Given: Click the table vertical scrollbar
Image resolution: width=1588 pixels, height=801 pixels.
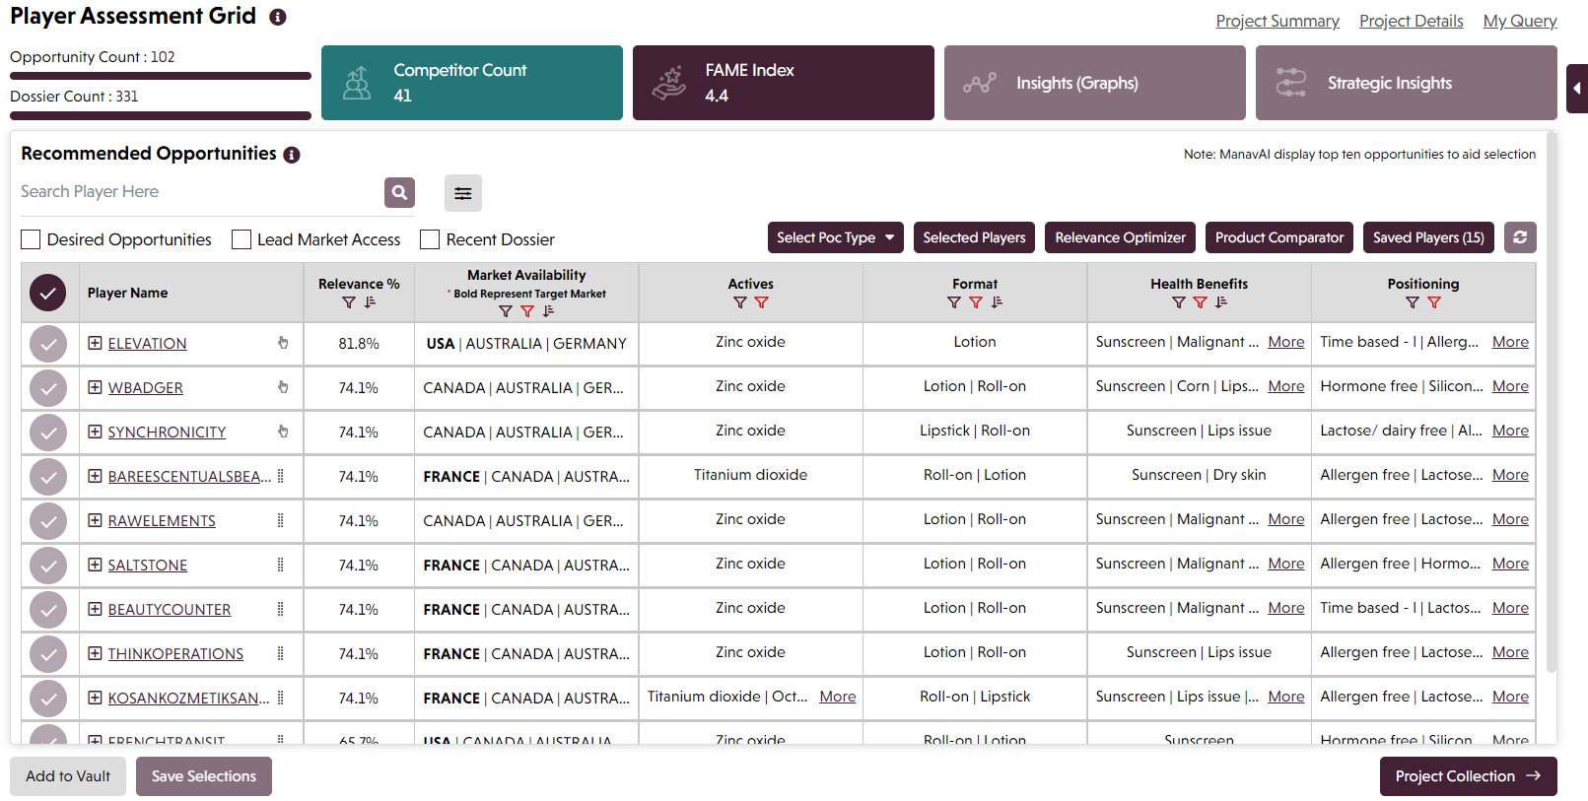Looking at the screenshot, I should pos(1552,404).
